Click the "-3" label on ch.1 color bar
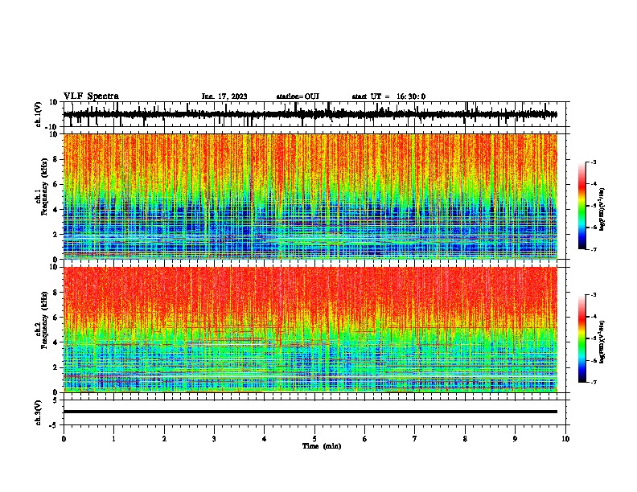The height and width of the screenshot is (492, 637). click(593, 162)
